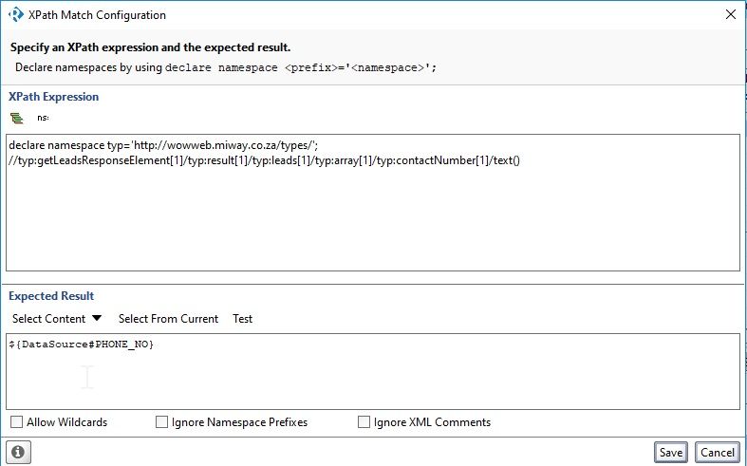The height and width of the screenshot is (466, 747).
Task: Click the 'ns:' namespace label
Action: pos(43,118)
